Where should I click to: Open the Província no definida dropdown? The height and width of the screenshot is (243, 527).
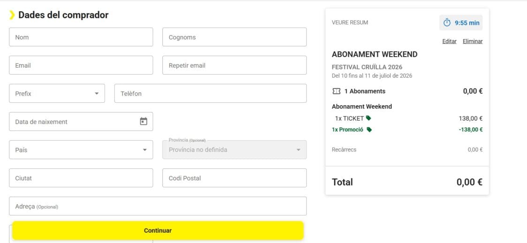pos(234,150)
